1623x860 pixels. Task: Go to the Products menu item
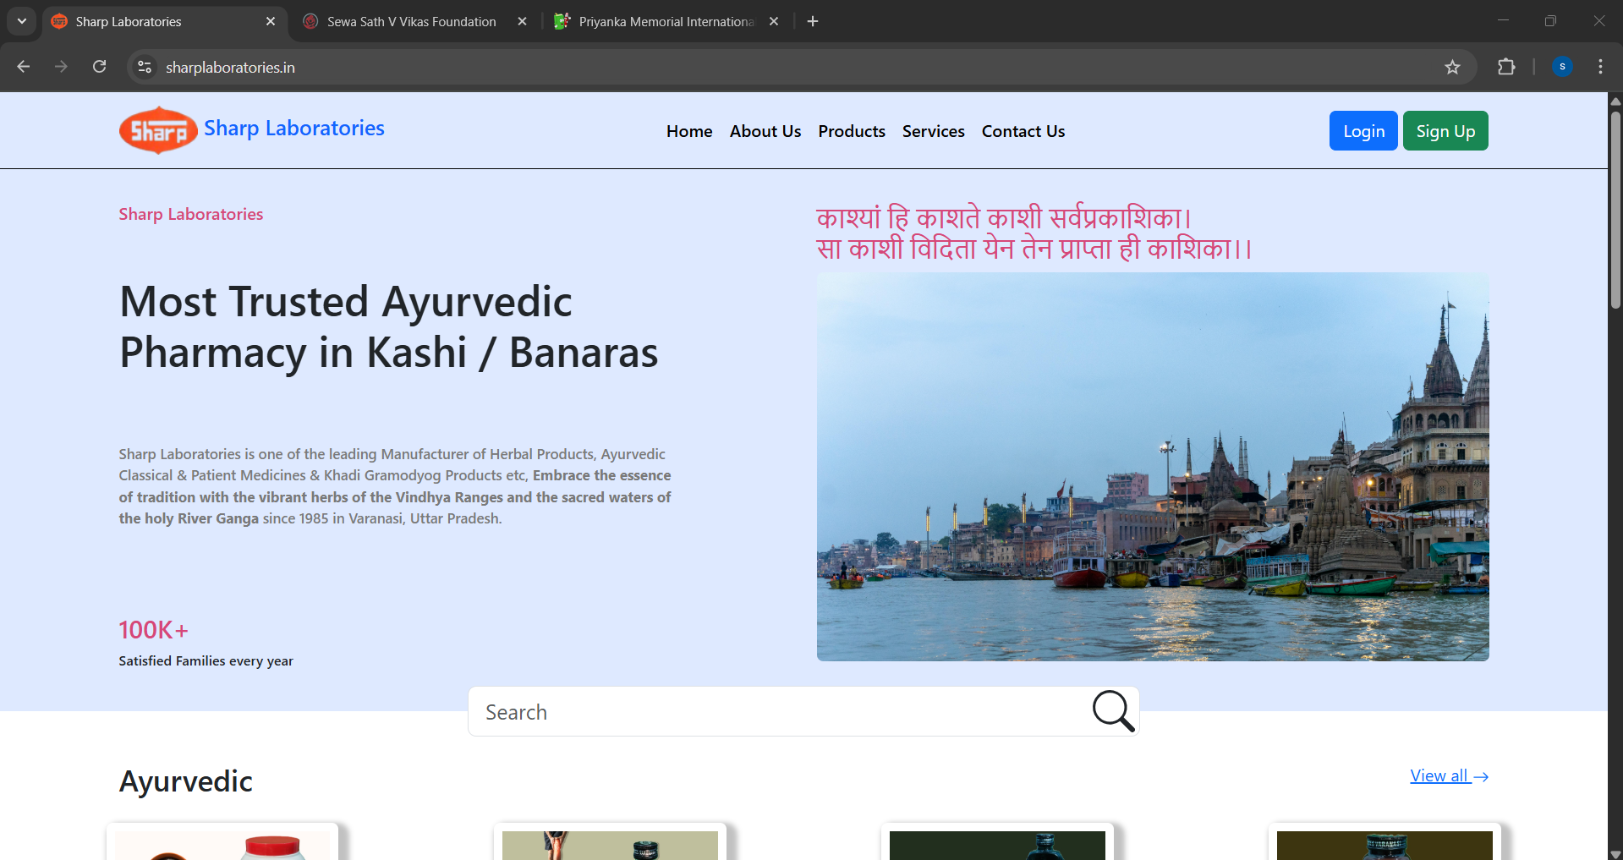pos(852,131)
